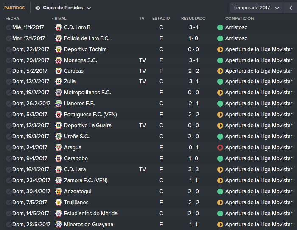Open the 3 - 3 result against C.D. Lara
The height and width of the screenshot is (230, 297).
pyautogui.click(x=193, y=170)
